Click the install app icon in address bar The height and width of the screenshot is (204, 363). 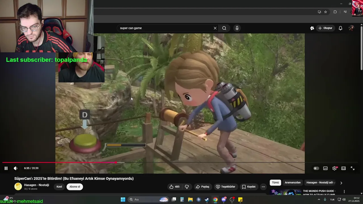point(319,12)
